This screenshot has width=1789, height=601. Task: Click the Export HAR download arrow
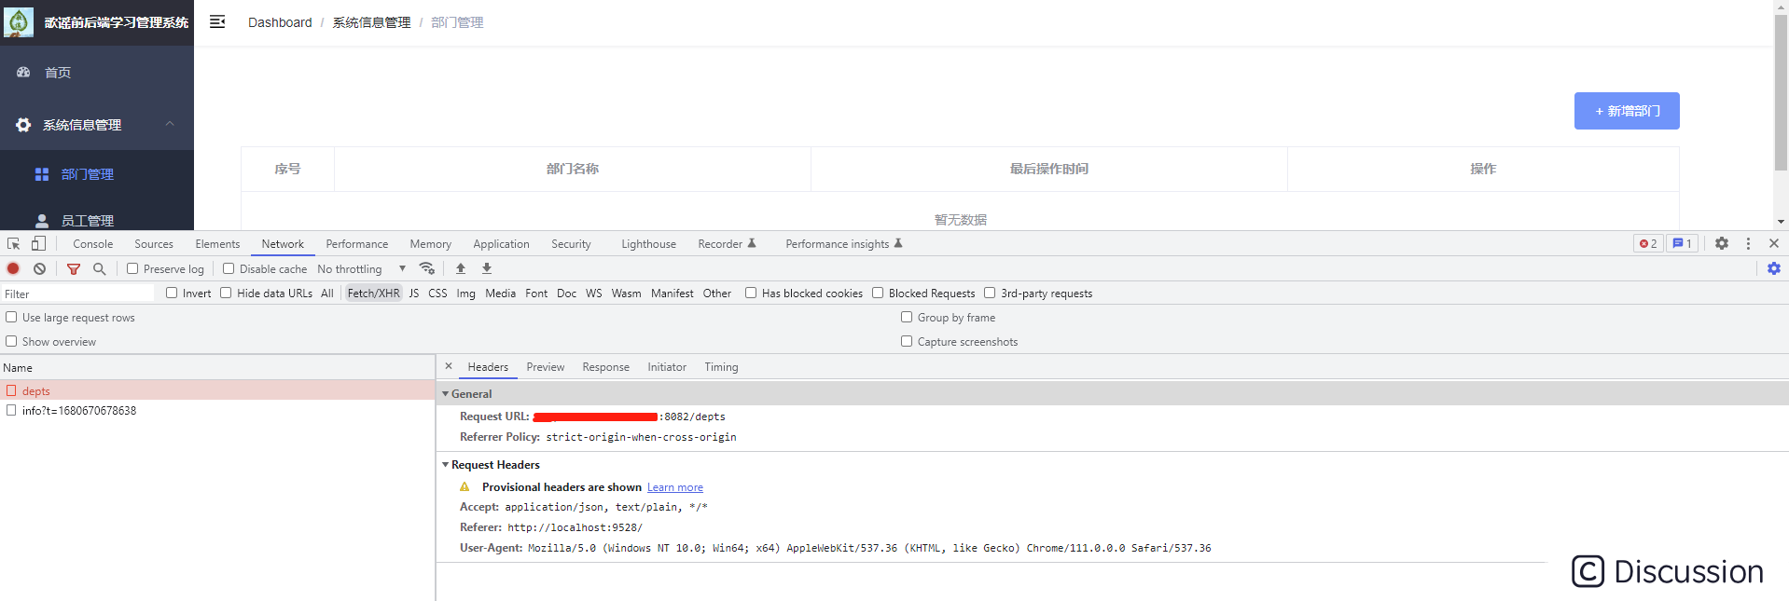tap(487, 268)
